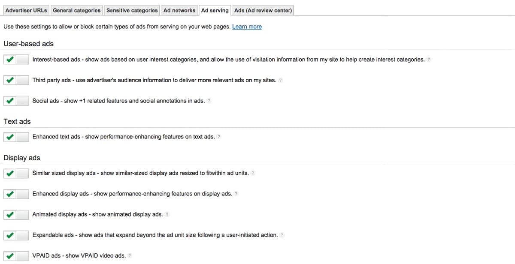
Task: Go to Ads (Ad review center) tab
Action: (263, 10)
